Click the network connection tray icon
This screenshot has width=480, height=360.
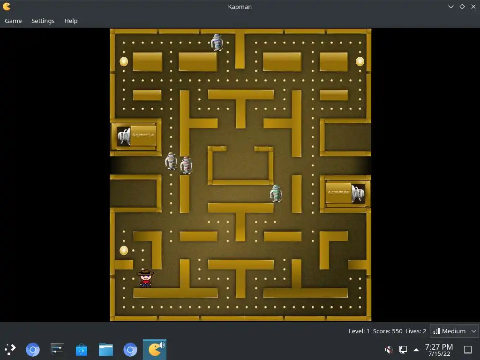tap(403, 349)
